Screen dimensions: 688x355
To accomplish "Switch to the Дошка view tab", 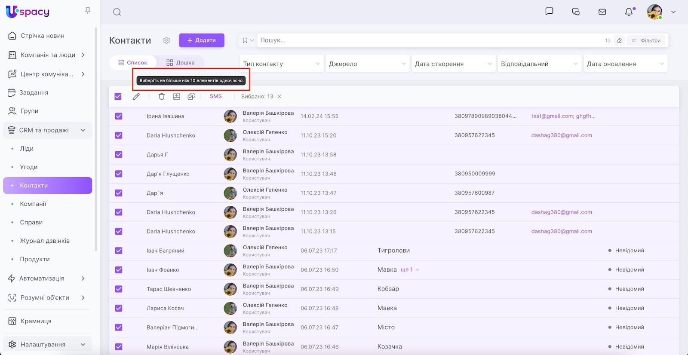I will coord(181,63).
